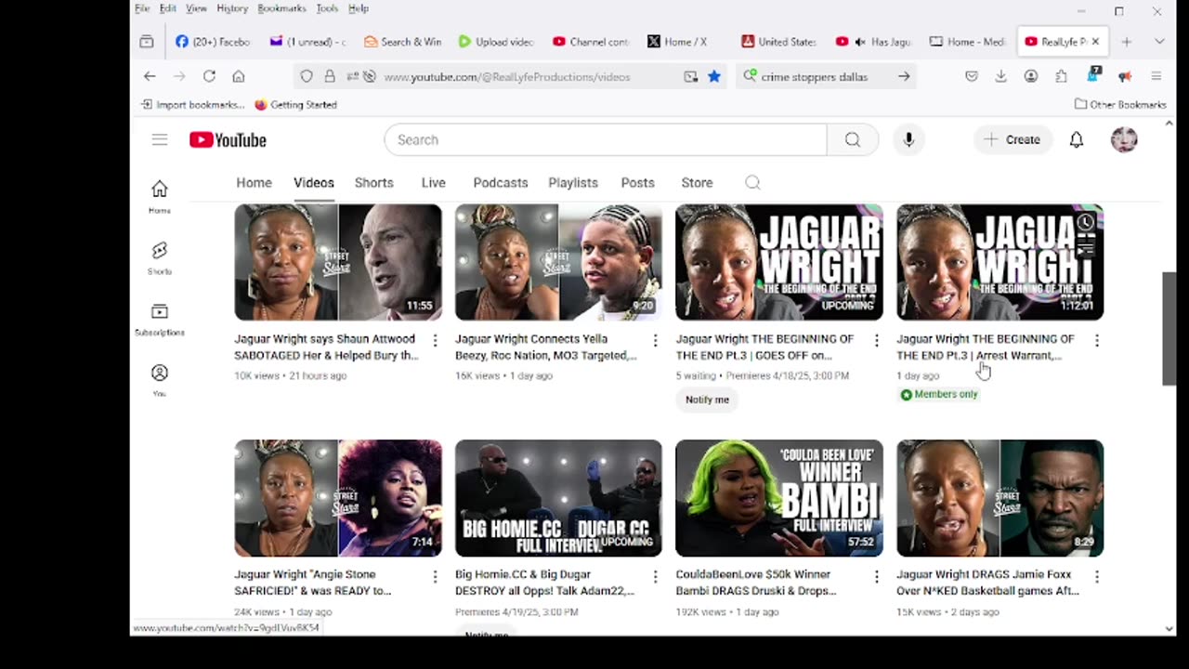This screenshot has width=1189, height=669.
Task: Open options for GOES OFF premiere video
Action: click(x=876, y=341)
